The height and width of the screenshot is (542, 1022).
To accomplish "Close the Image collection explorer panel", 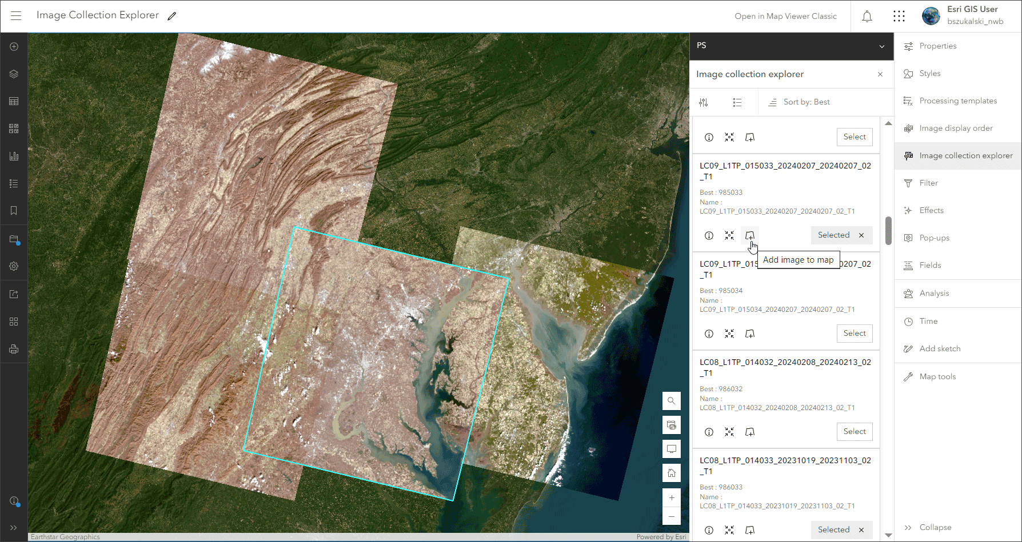I will click(x=880, y=74).
